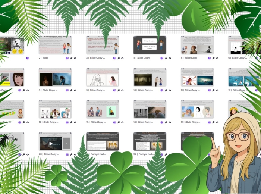Screen dimensions: 261x194
Task: Open the slide 22 thumbnail
Action: click(150, 141)
